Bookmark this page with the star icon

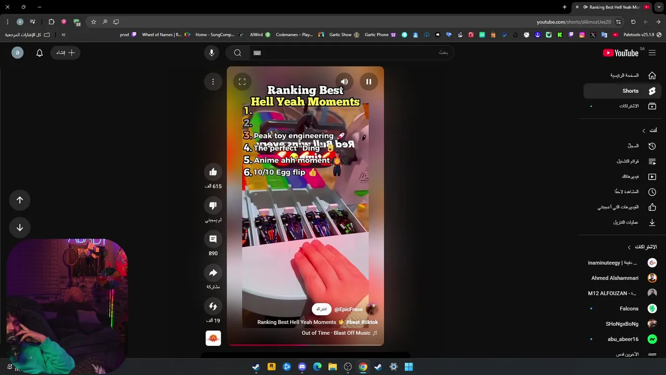coord(93,22)
